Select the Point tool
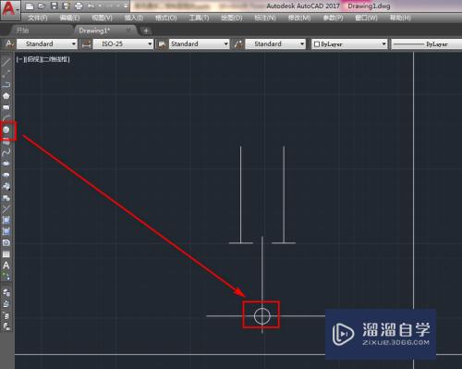The image size is (462, 369). [x=6, y=209]
